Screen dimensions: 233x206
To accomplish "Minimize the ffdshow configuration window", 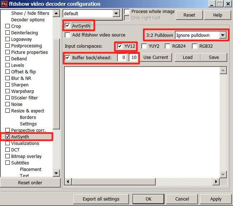I will [x=212, y=4].
